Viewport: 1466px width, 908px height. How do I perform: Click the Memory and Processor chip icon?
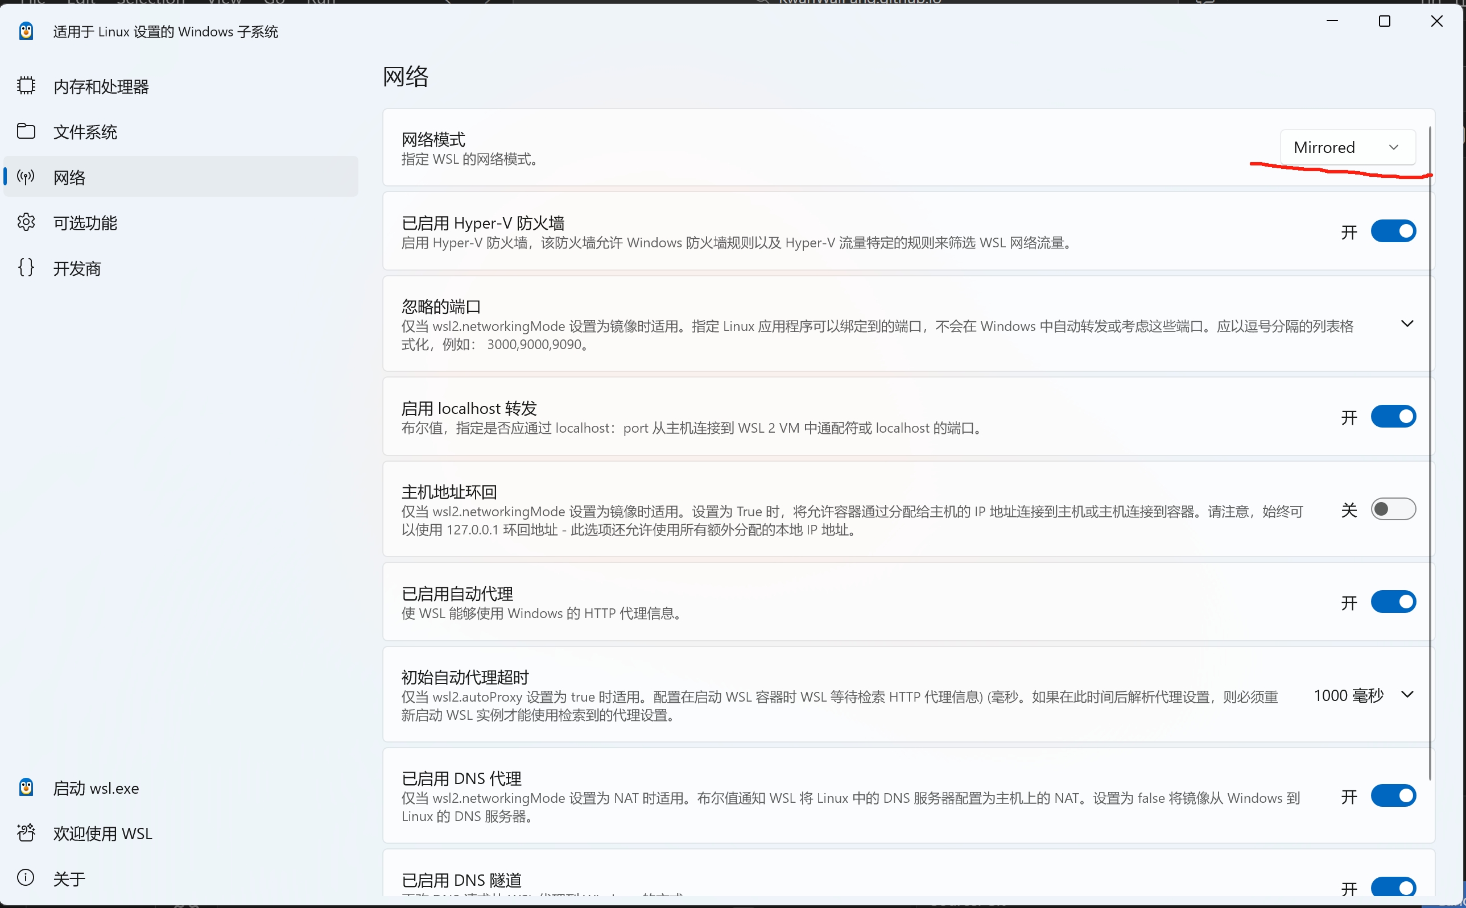tap(26, 86)
